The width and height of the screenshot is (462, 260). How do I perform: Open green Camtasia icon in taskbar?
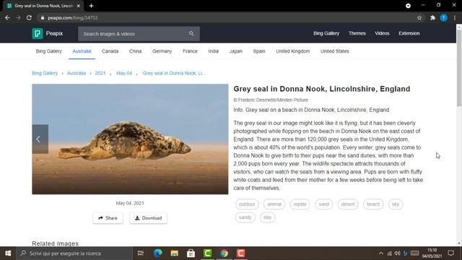tap(207, 253)
